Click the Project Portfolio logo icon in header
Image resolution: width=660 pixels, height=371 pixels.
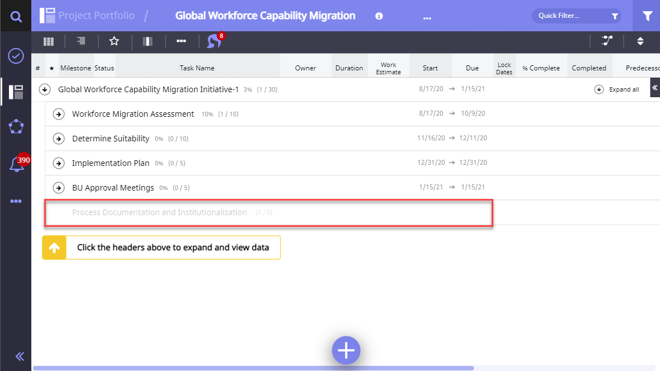click(x=47, y=16)
